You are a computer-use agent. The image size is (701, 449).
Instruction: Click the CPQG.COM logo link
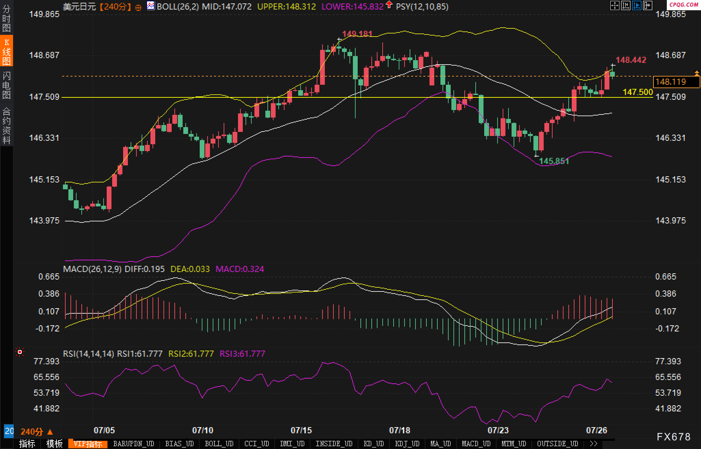(x=683, y=4)
